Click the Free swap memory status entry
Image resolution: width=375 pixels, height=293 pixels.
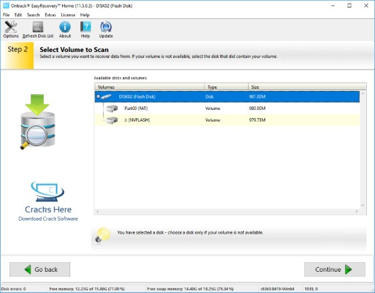(190, 289)
